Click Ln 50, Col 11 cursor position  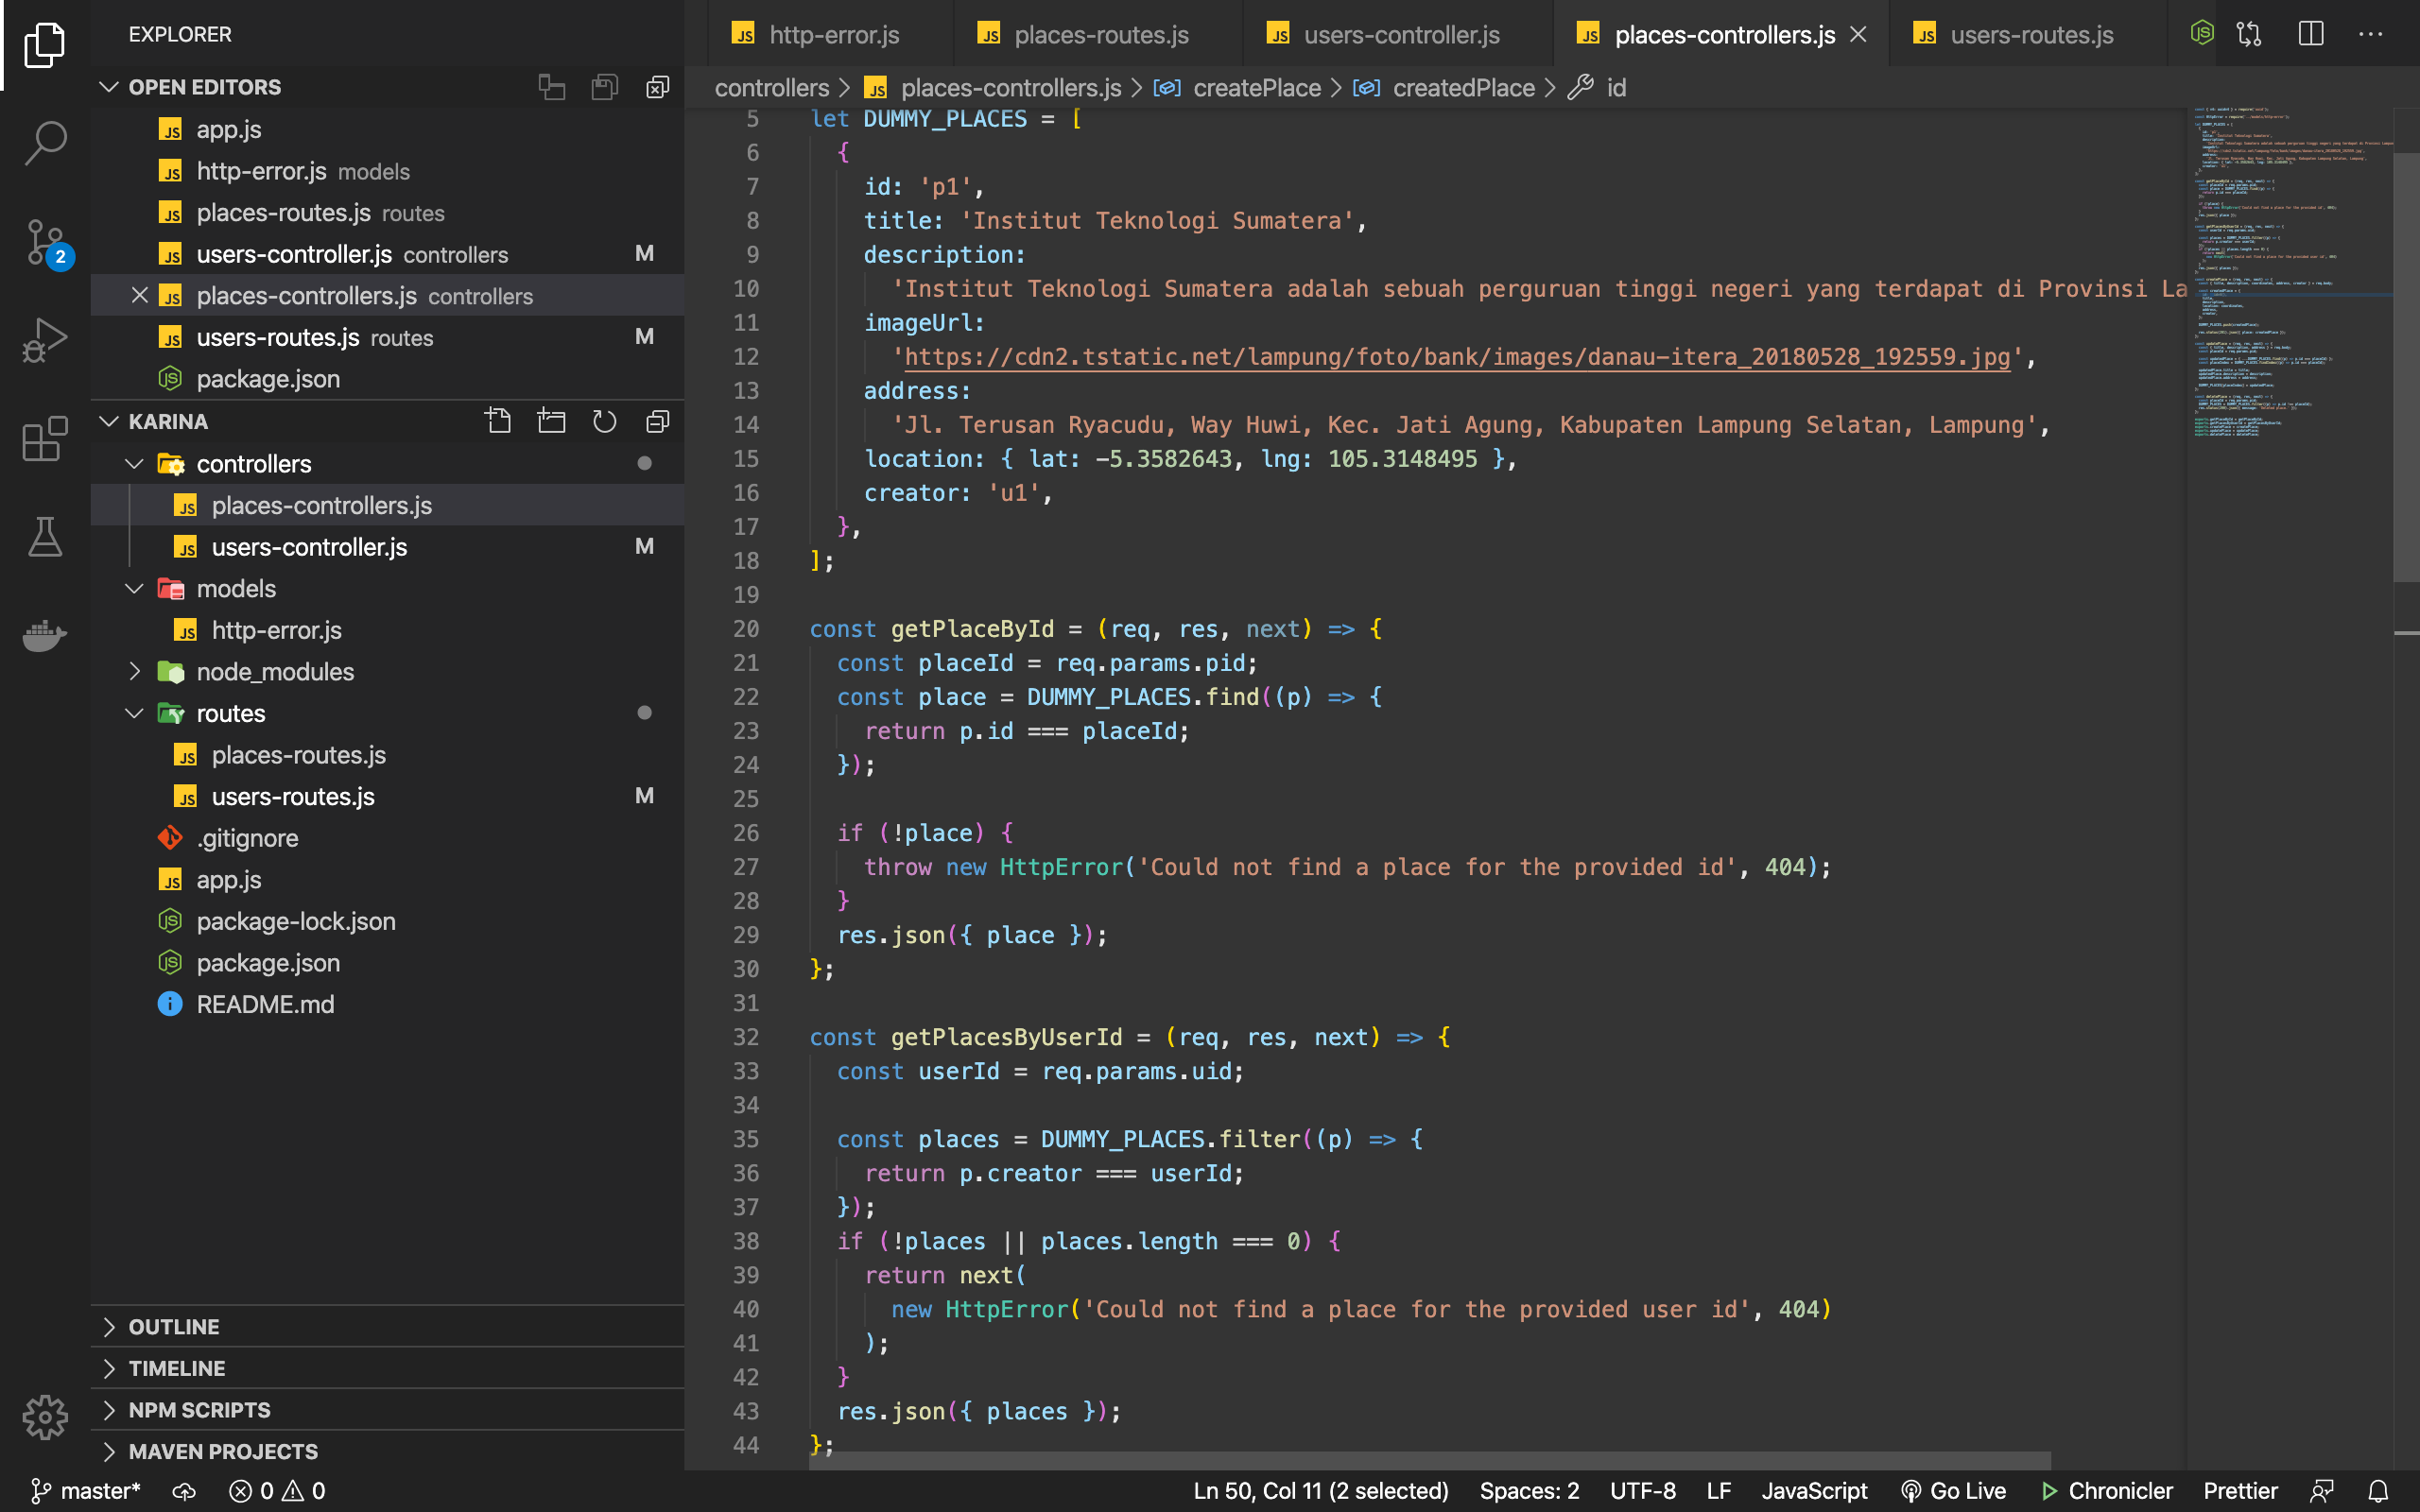click(x=1320, y=1491)
